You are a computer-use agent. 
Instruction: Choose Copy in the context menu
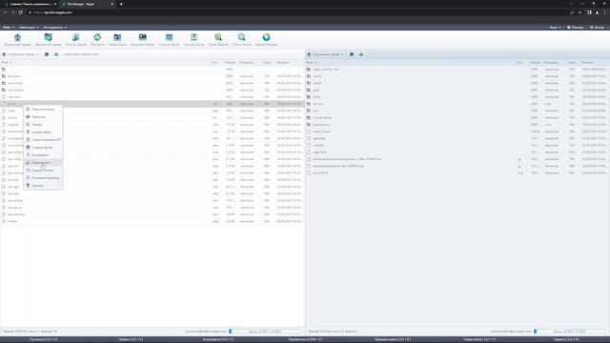pyautogui.click(x=43, y=155)
